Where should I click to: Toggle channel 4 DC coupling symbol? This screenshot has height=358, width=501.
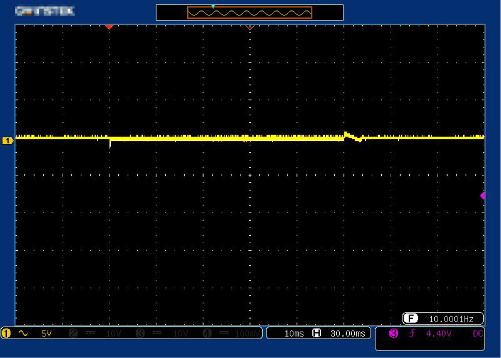point(223,334)
